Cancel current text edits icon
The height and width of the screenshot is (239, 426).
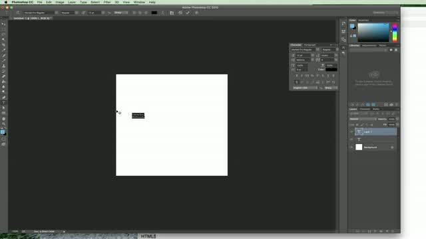click(180, 13)
